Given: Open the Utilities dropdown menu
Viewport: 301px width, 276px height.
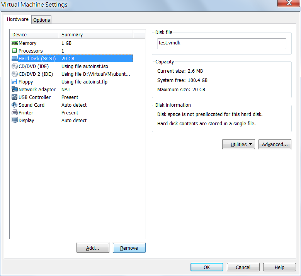Looking at the screenshot, I should (x=238, y=144).
